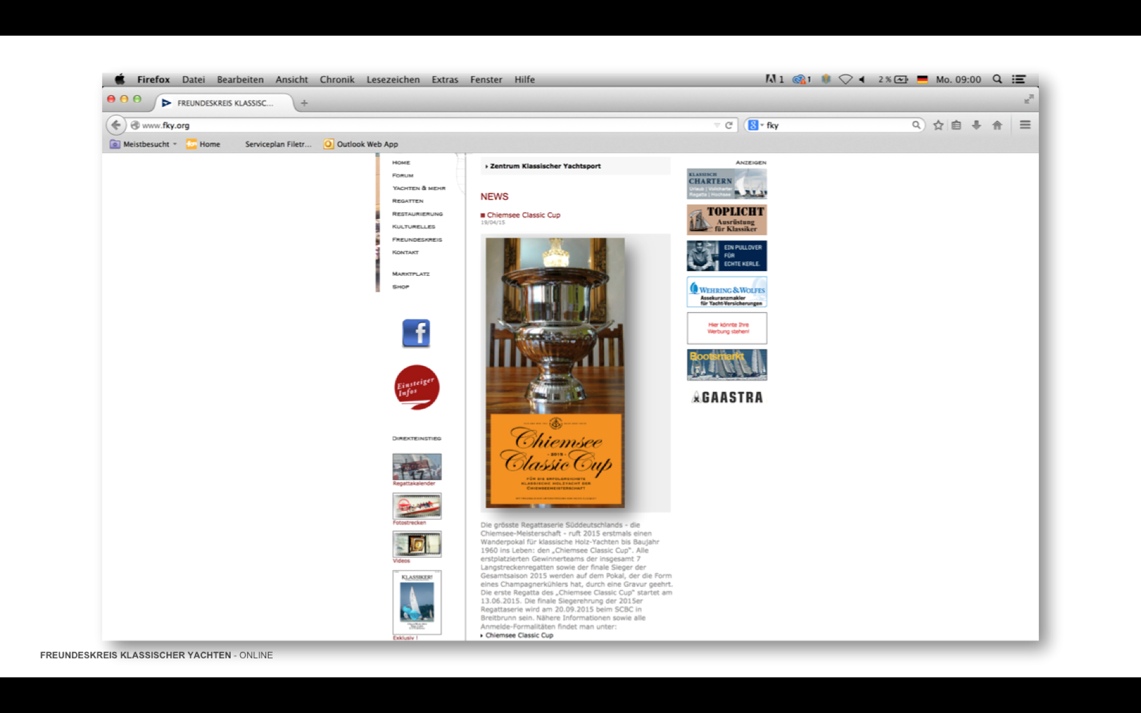Image resolution: width=1141 pixels, height=713 pixels.
Task: Bookmark this page with star icon
Action: pyautogui.click(x=938, y=125)
